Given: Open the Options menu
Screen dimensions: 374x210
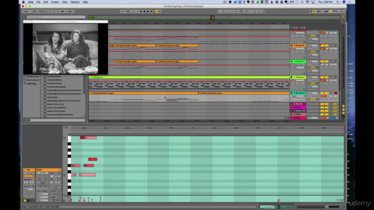Looking at the screenshot, I should 75,2.
